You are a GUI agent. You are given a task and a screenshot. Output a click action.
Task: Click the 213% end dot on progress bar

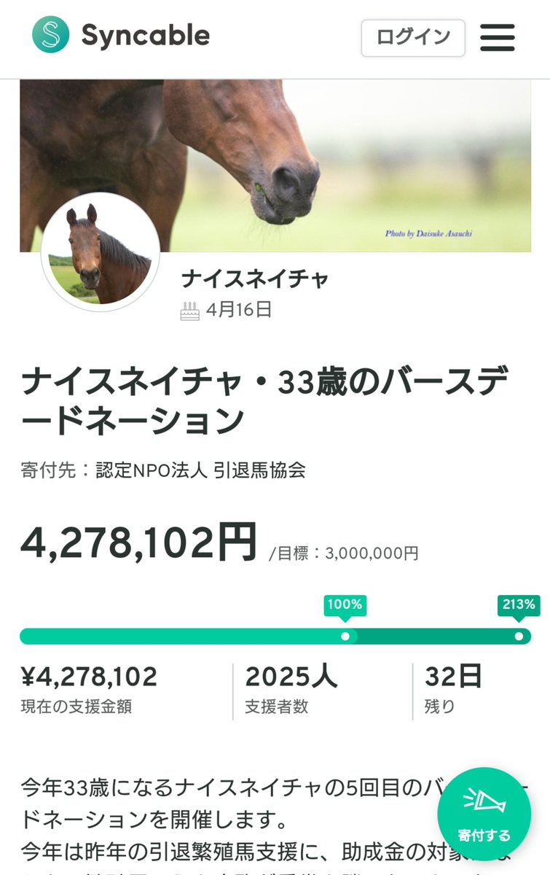tap(519, 636)
